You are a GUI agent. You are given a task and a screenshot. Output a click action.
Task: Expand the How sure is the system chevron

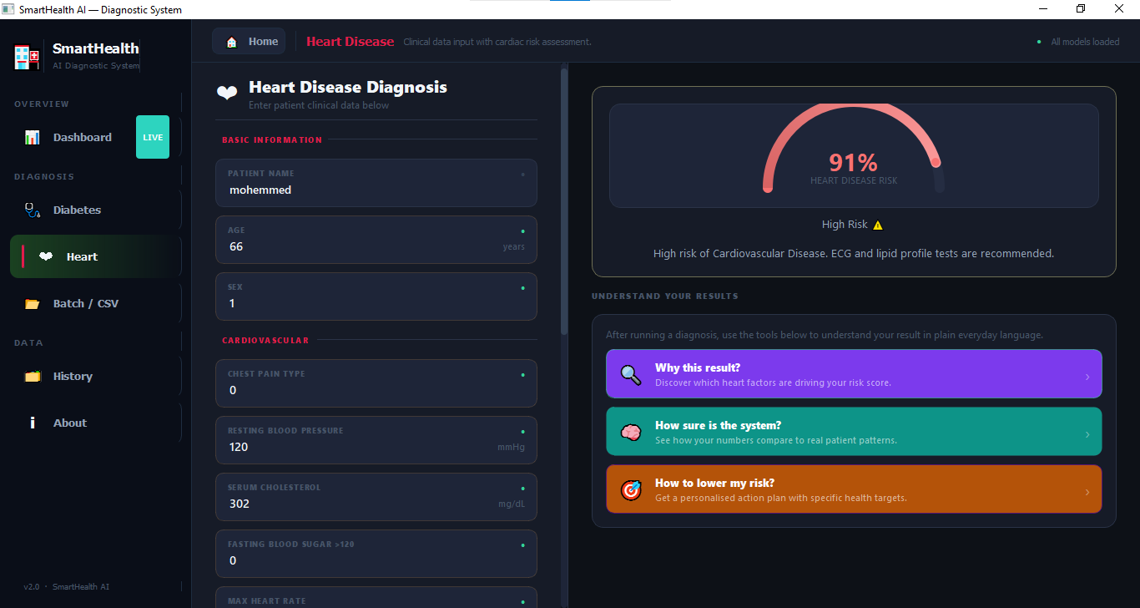(x=1087, y=434)
